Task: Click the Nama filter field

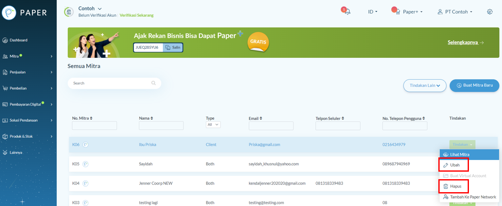Action: [161, 126]
